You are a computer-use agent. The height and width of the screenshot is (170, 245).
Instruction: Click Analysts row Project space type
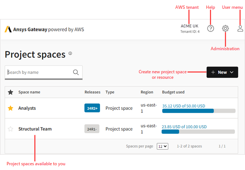coord(119,108)
